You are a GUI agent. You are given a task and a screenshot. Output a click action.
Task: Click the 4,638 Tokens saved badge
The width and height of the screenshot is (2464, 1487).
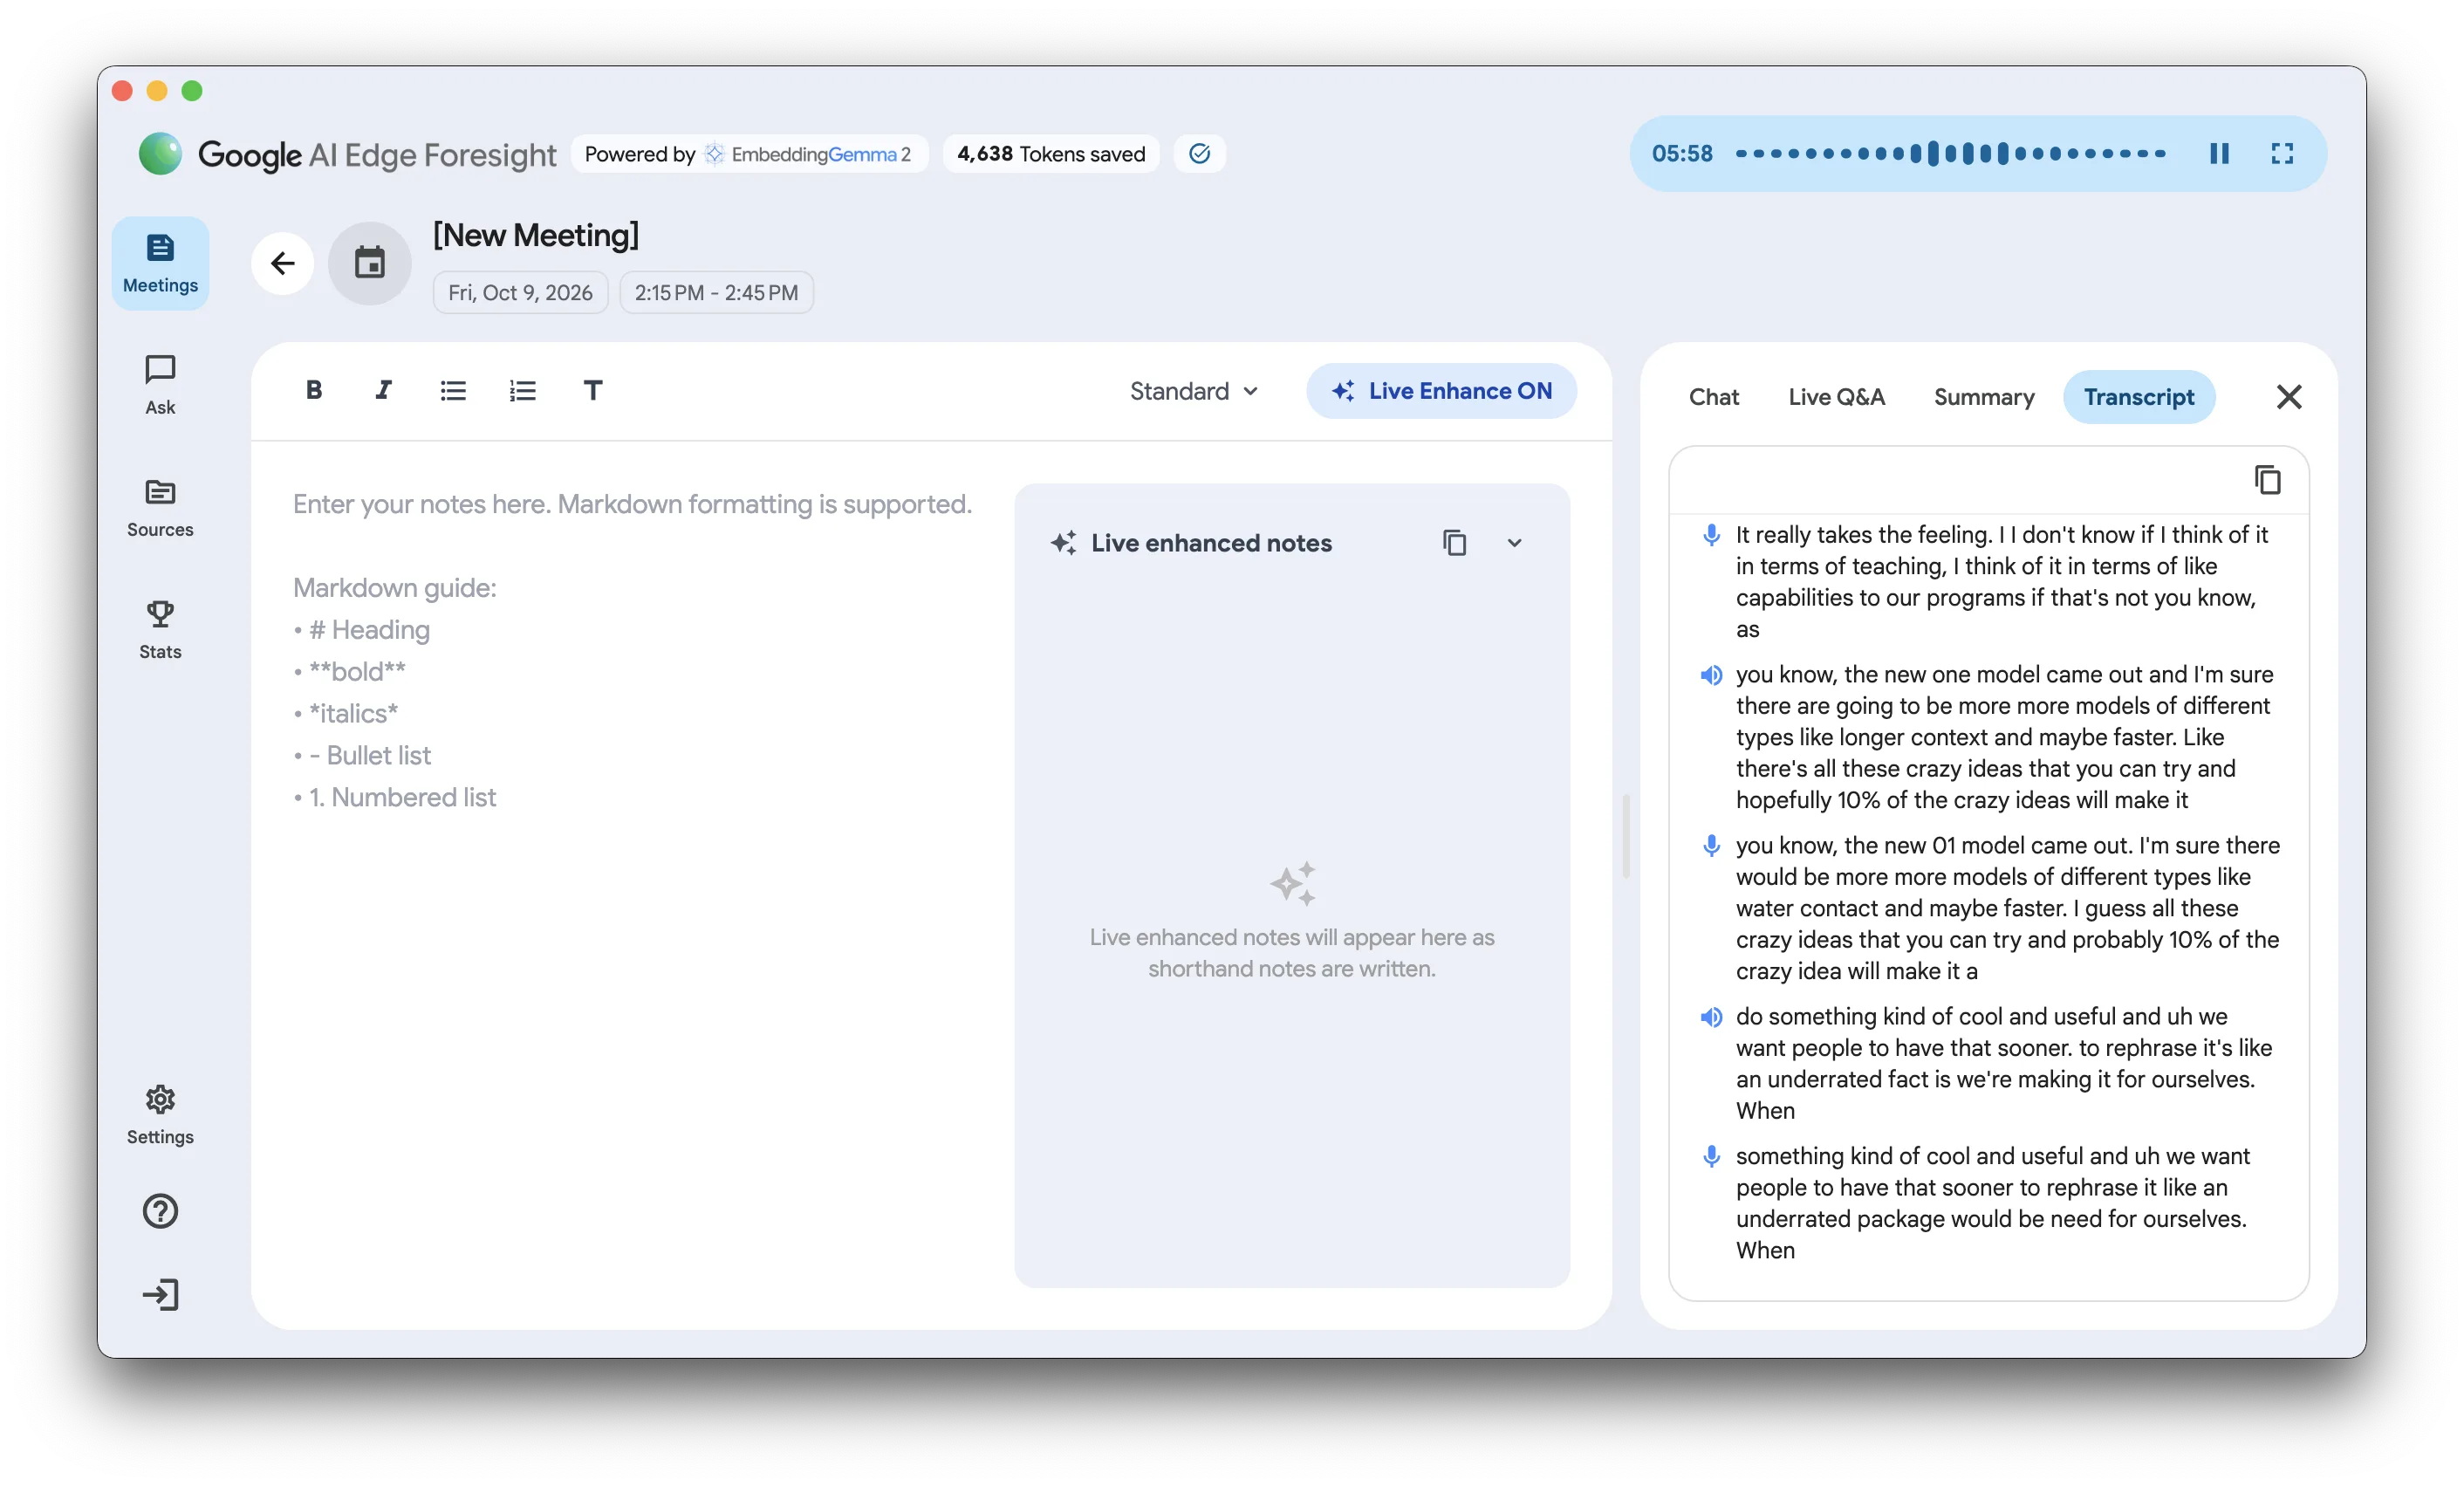[1051, 154]
